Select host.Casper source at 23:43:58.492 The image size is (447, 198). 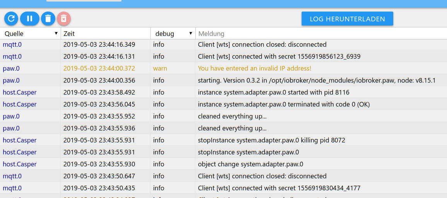(x=20, y=93)
